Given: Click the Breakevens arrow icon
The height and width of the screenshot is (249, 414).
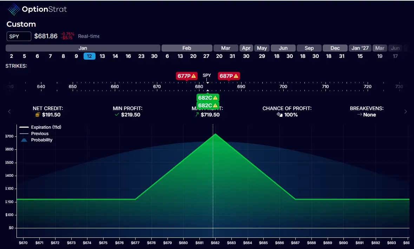Looking at the screenshot, I should [x=360, y=115].
